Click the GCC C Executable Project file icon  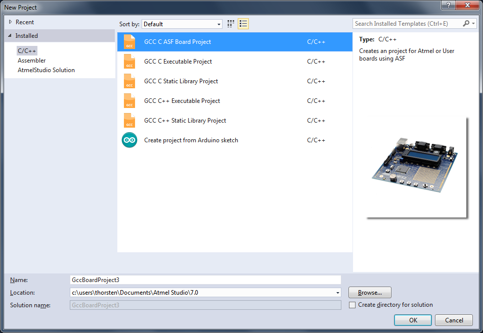tap(129, 62)
